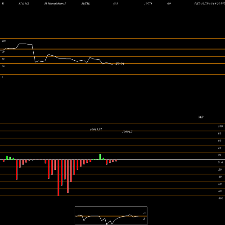225x225 pixels.
Task: Click the 26.64 RSI value label
Action: pyautogui.click(x=120, y=63)
